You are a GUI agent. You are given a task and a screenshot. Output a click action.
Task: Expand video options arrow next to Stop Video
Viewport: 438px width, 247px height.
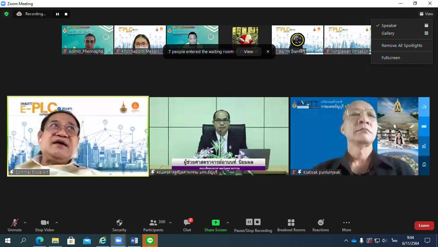coord(57,223)
